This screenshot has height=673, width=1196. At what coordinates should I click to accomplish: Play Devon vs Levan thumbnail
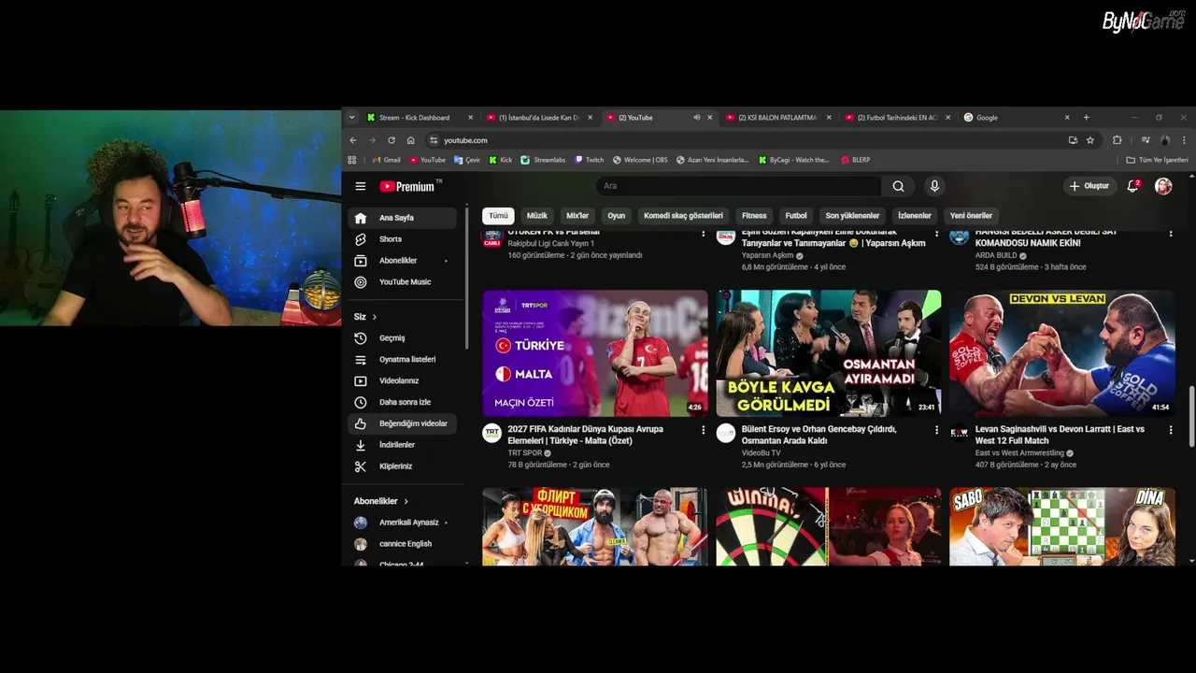tap(1062, 353)
